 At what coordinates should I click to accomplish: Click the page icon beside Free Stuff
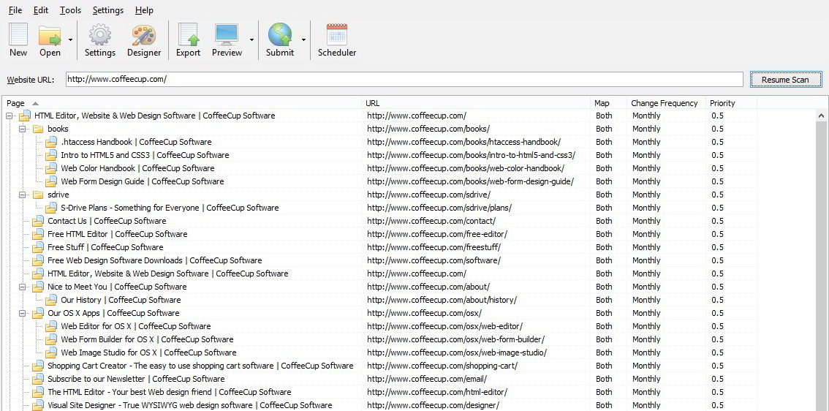tap(37, 248)
